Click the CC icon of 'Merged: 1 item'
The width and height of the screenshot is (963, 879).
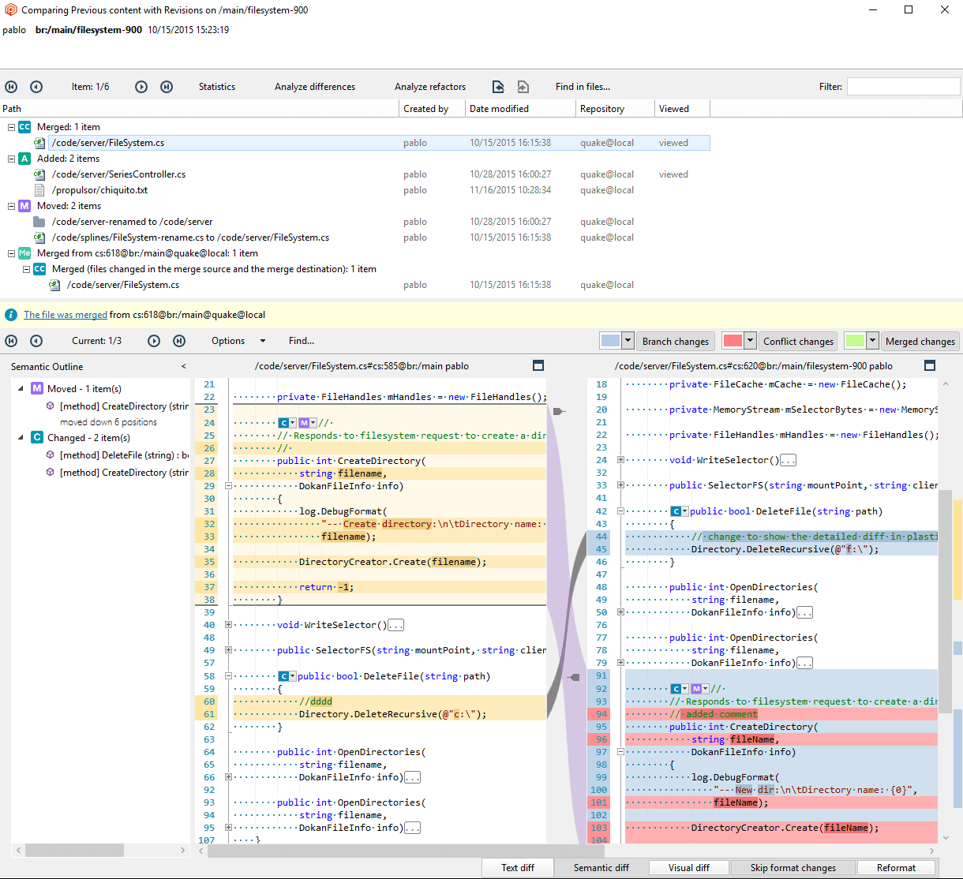coord(24,127)
